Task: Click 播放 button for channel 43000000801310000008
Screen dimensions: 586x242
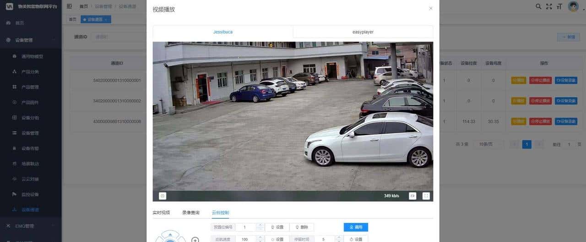Action: pyautogui.click(x=519, y=121)
